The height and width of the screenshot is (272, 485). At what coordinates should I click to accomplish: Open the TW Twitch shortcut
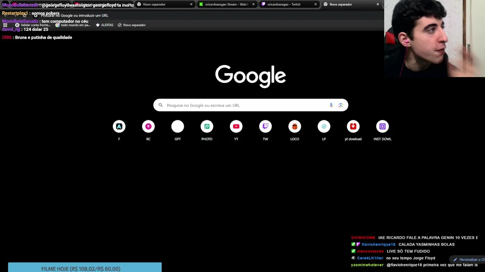point(265,131)
